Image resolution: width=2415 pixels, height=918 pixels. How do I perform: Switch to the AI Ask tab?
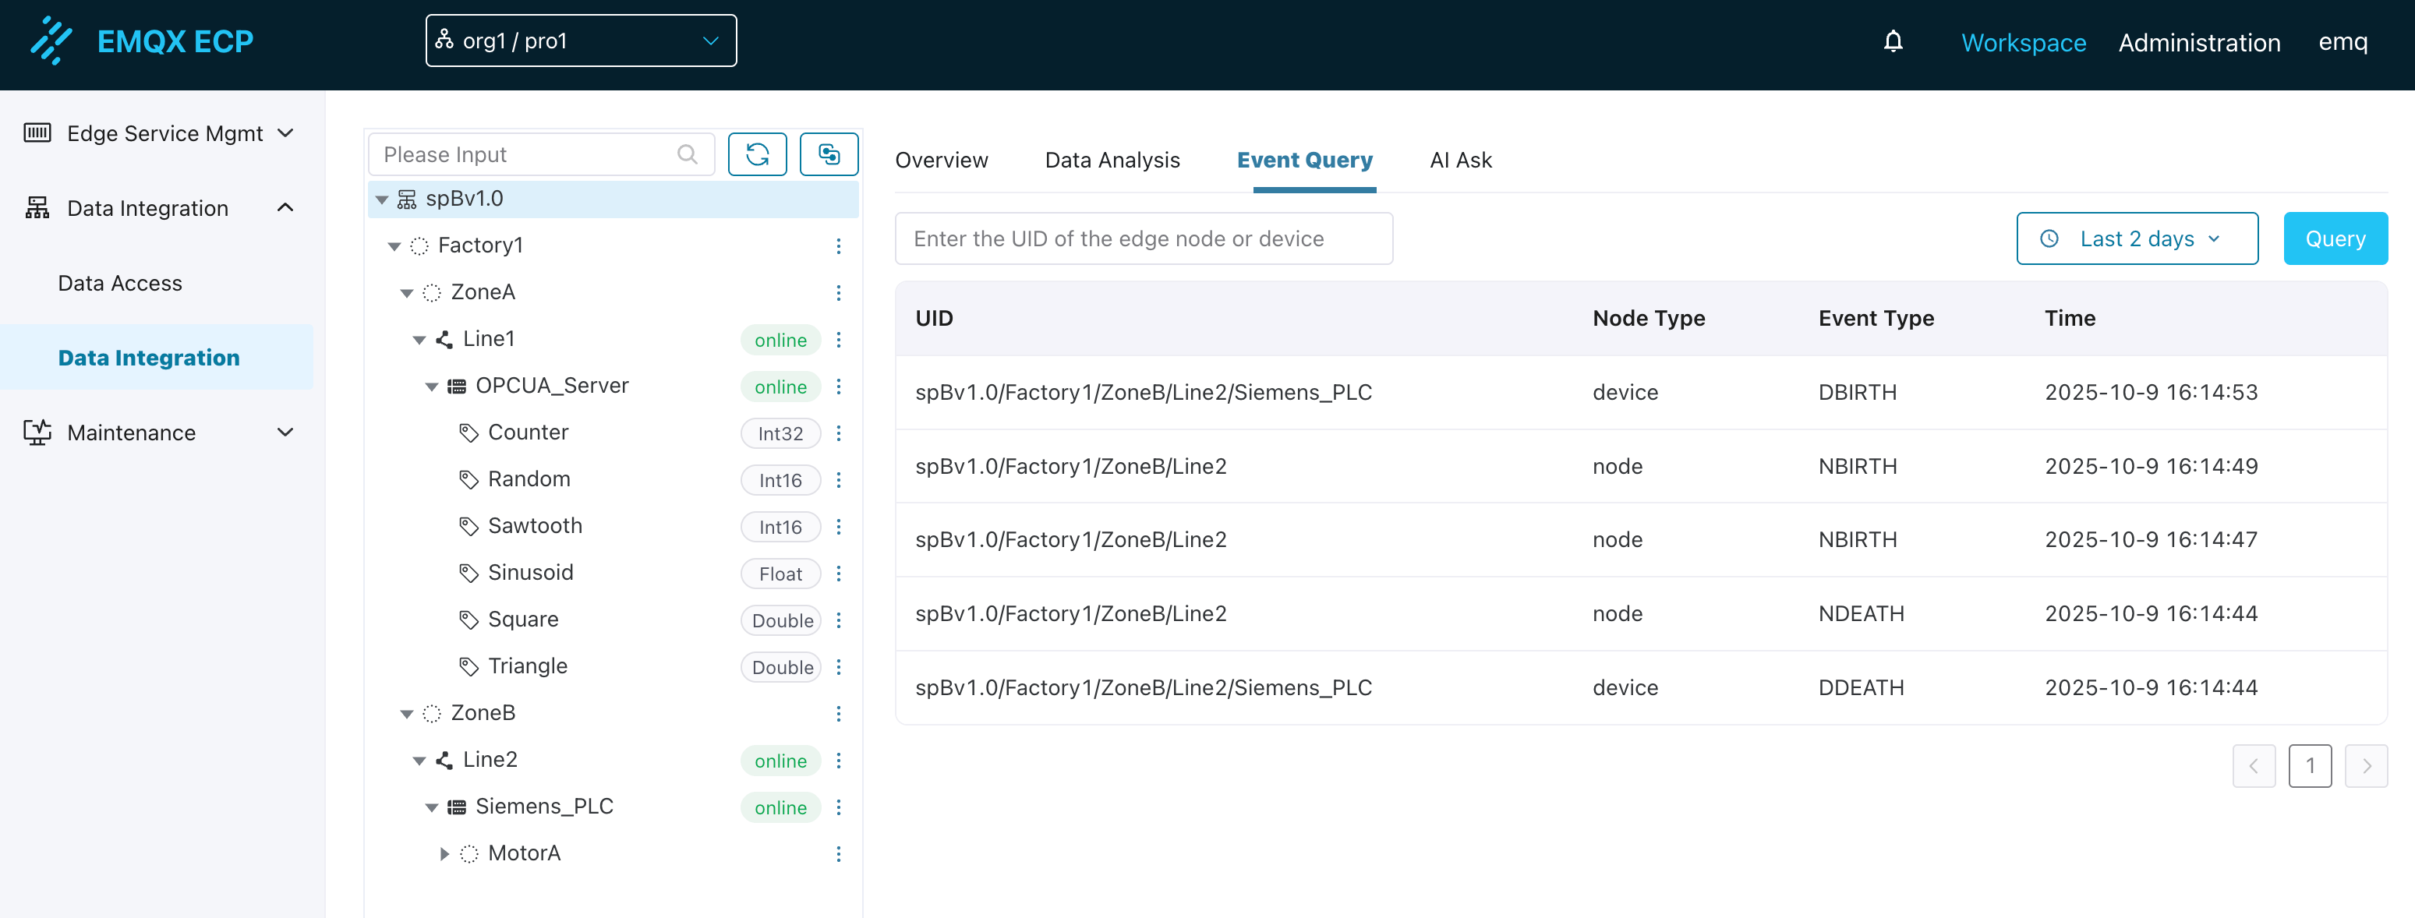pyautogui.click(x=1460, y=161)
